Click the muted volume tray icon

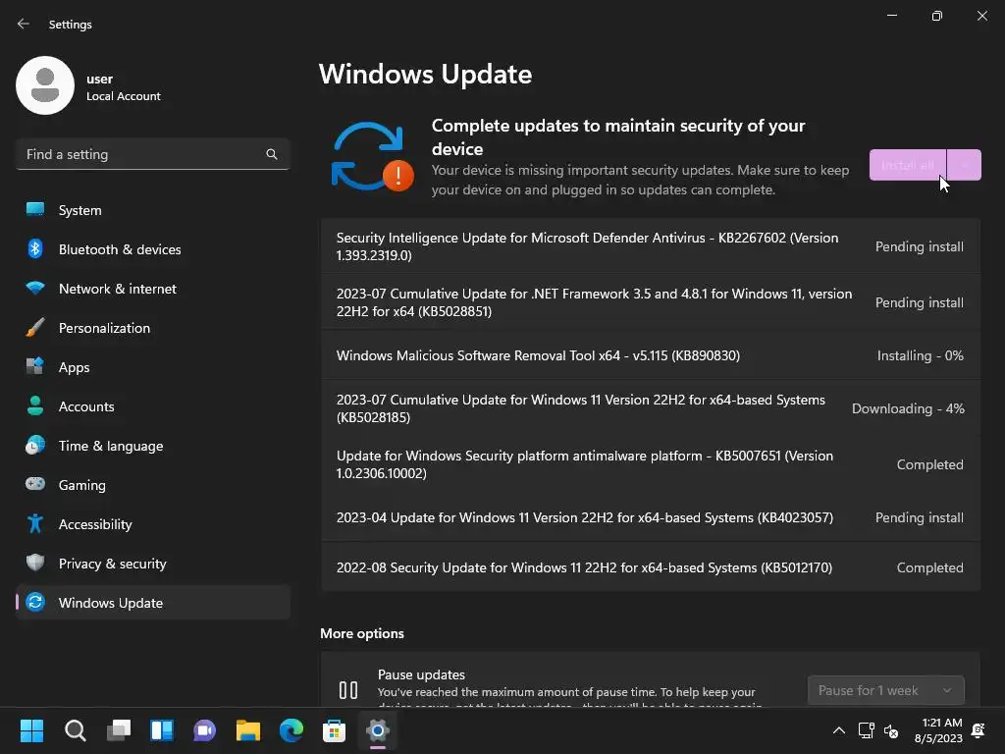[891, 730]
